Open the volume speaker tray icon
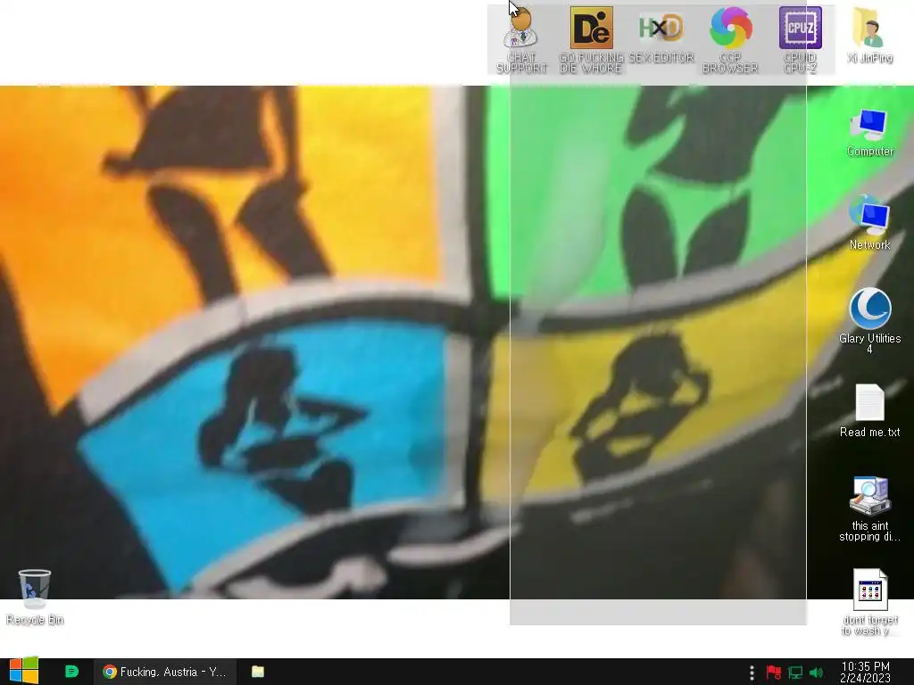914x685 pixels. click(816, 673)
